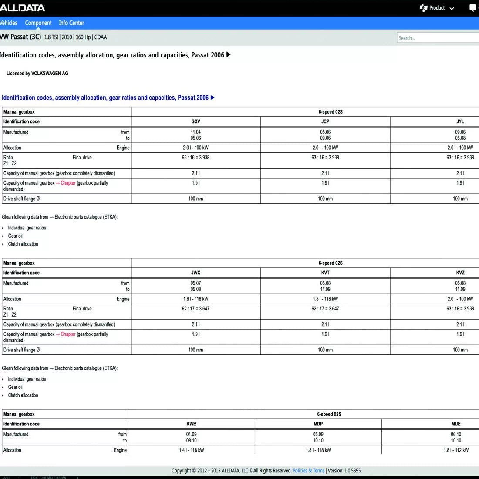Follow the Chapter link in the JWX table
479x479 pixels.
68,334
